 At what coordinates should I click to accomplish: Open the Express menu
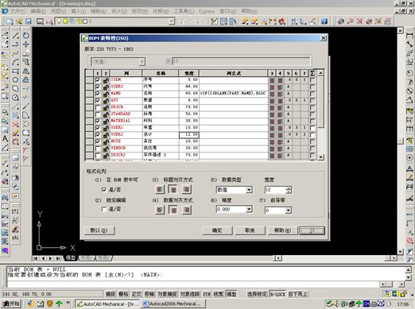click(207, 11)
